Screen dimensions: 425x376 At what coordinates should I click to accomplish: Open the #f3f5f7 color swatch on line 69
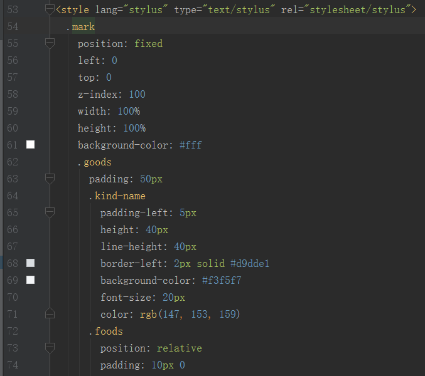pos(30,280)
